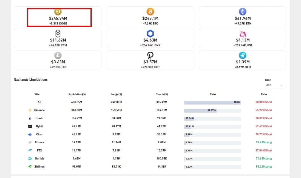
Task: Open the Huobi exchange row
Action: tap(39, 118)
